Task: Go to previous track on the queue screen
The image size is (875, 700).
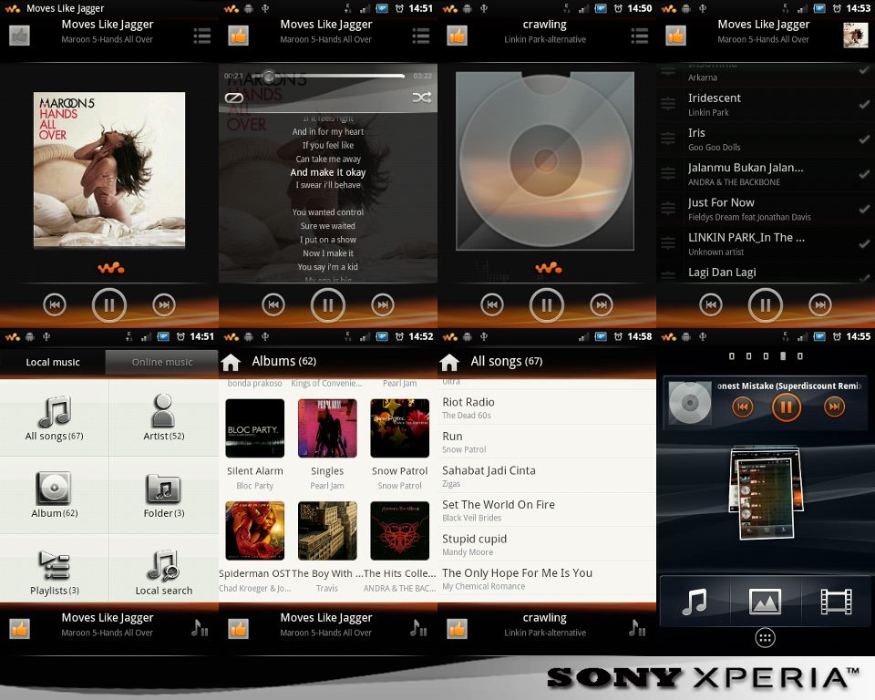Action: [711, 304]
